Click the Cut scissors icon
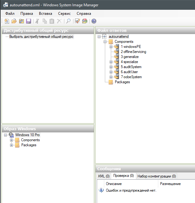 [37, 21]
